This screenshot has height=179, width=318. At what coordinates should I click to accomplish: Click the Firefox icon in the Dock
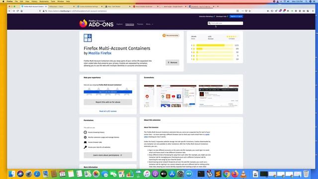235,174
